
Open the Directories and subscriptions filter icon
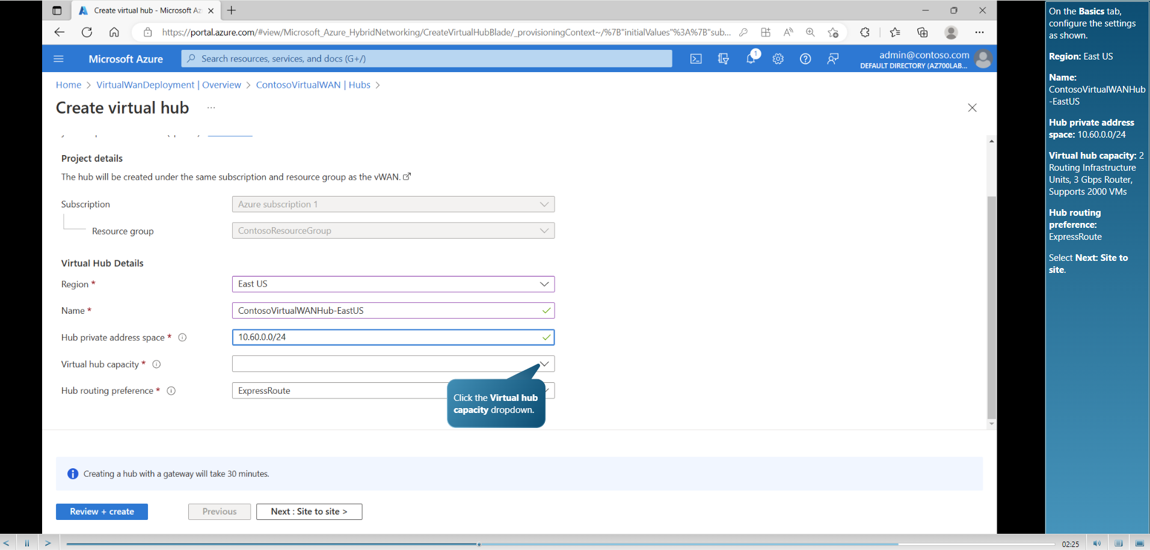[724, 59]
